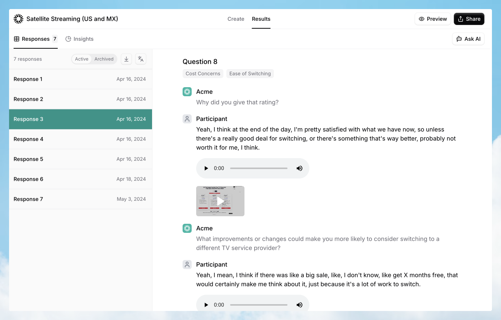The height and width of the screenshot is (320, 501).
Task: Switch filter to Archived responses
Action: coord(104,59)
